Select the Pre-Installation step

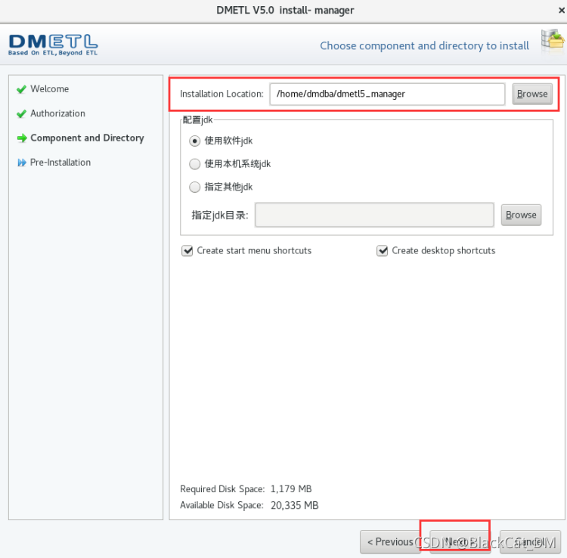tap(60, 163)
